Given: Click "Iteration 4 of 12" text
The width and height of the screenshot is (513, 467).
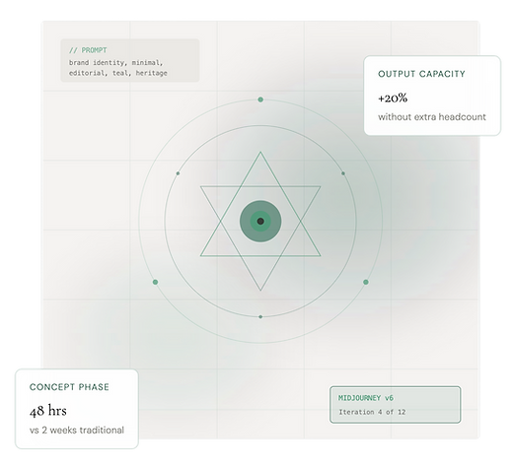Looking at the screenshot, I should click(x=372, y=412).
